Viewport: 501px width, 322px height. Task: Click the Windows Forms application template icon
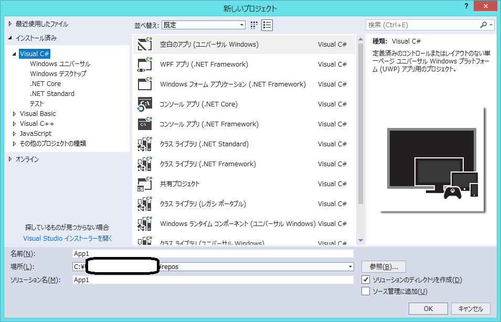point(145,84)
